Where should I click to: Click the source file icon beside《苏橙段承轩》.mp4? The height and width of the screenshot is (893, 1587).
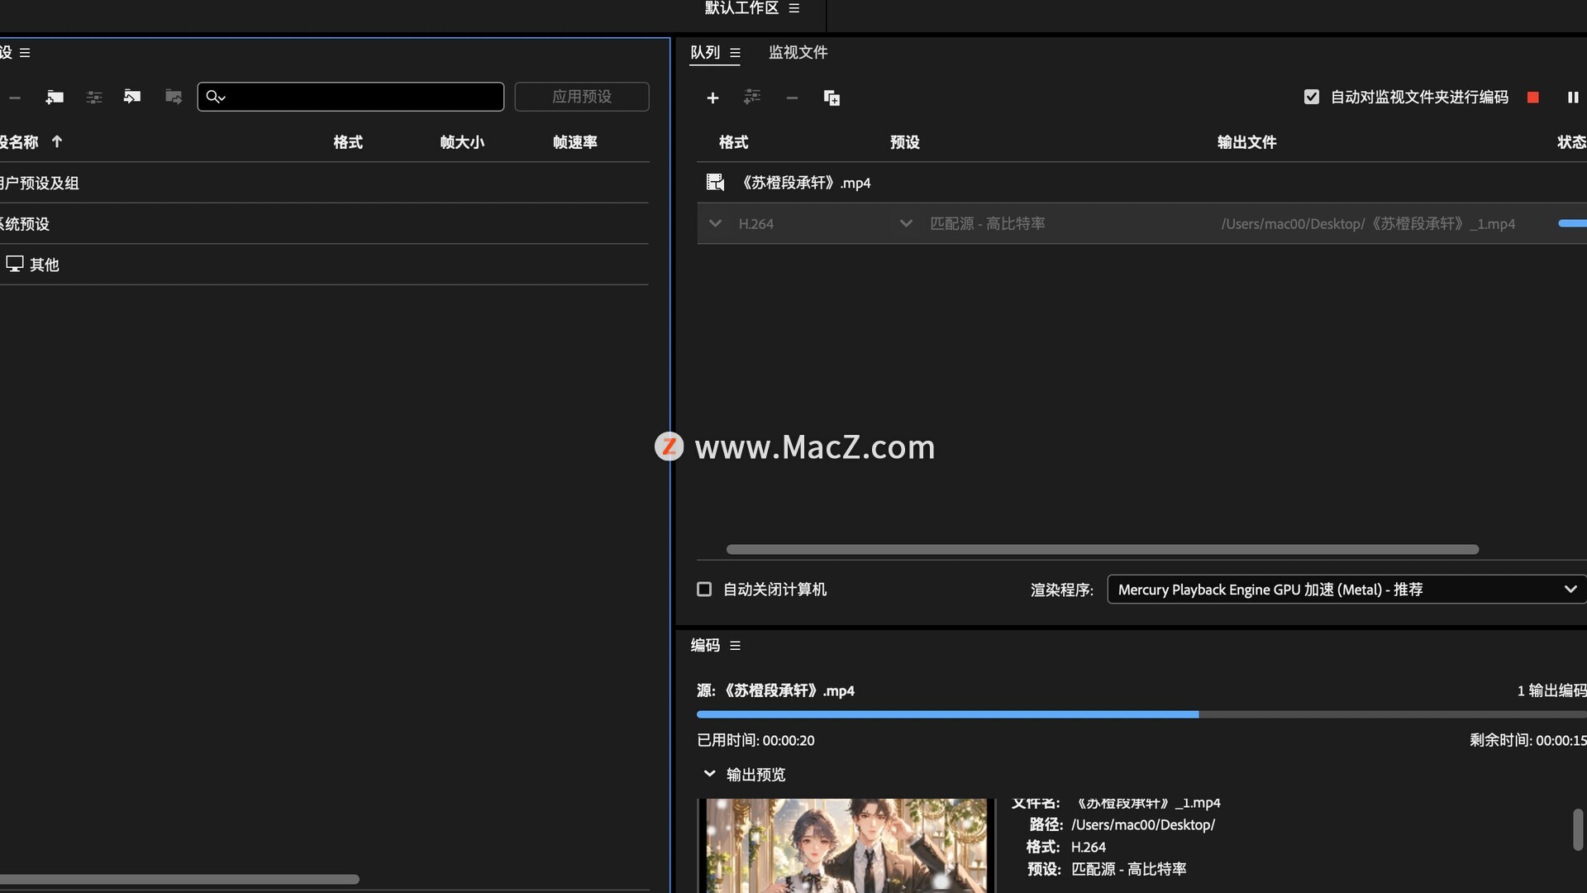coord(716,182)
